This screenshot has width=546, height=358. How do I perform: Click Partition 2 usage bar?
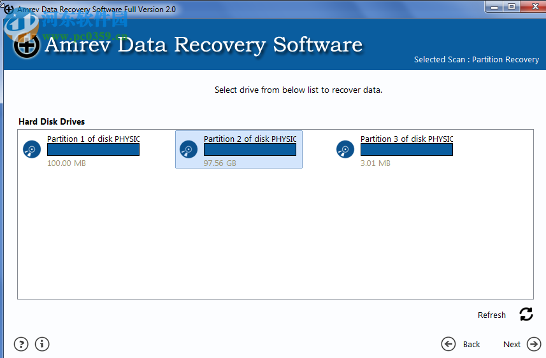[x=250, y=150]
